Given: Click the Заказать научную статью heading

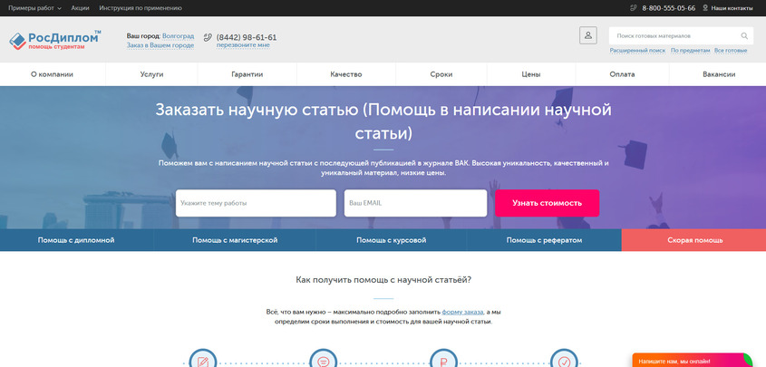Looking at the screenshot, I should pyautogui.click(x=383, y=121).
